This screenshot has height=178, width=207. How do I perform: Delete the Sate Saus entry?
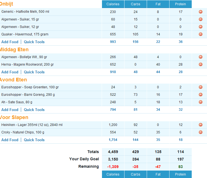click(x=201, y=102)
